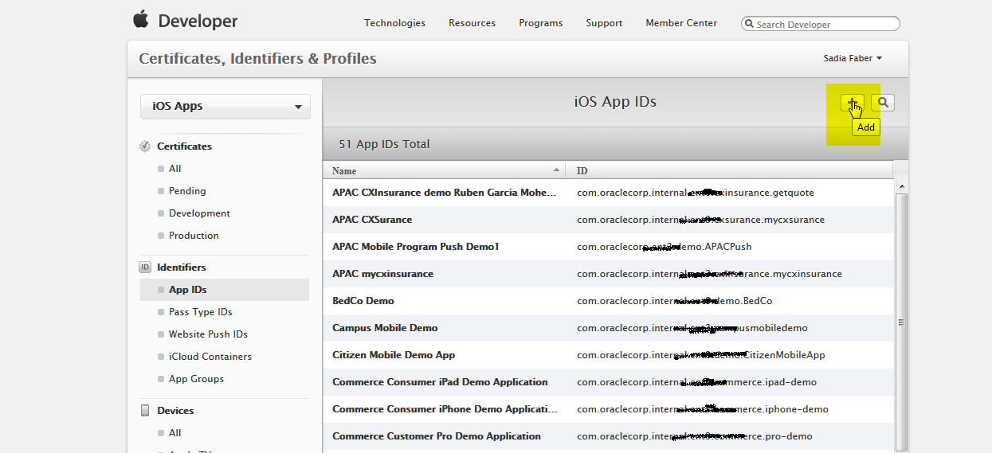Open the iOS Apps platform dropdown
This screenshot has width=992, height=453.
(x=225, y=107)
